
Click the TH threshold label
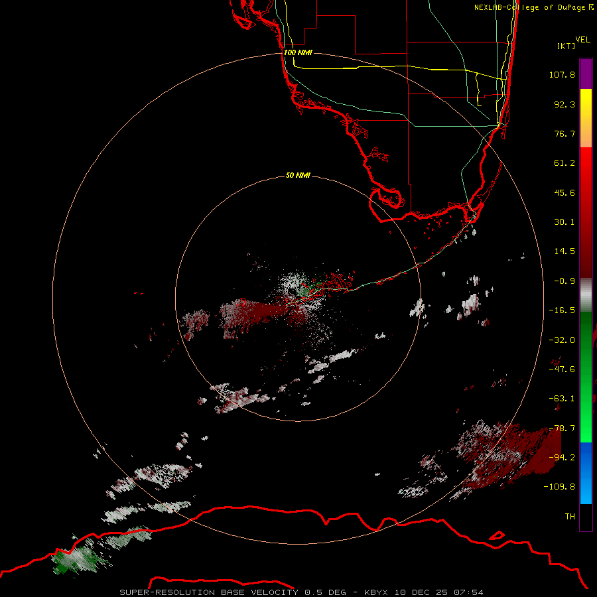pyautogui.click(x=570, y=516)
